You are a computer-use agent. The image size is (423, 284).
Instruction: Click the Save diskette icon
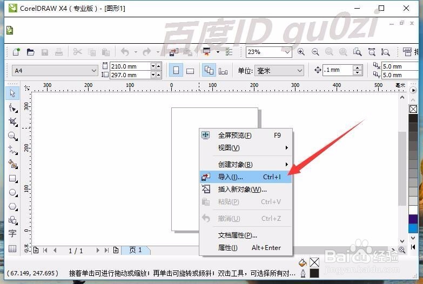point(45,52)
